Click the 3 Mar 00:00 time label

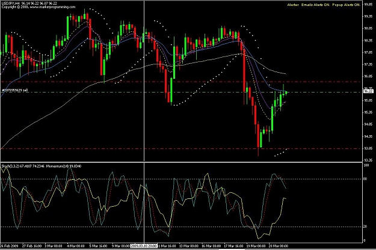[53, 246]
